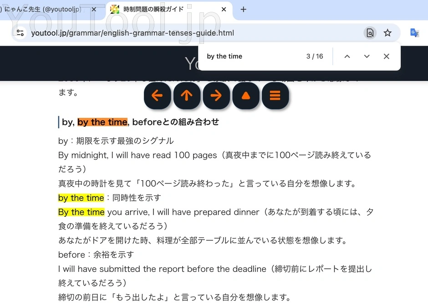The width and height of the screenshot is (428, 308).
Task: Bookmark this page with the star icon
Action: tap(387, 33)
